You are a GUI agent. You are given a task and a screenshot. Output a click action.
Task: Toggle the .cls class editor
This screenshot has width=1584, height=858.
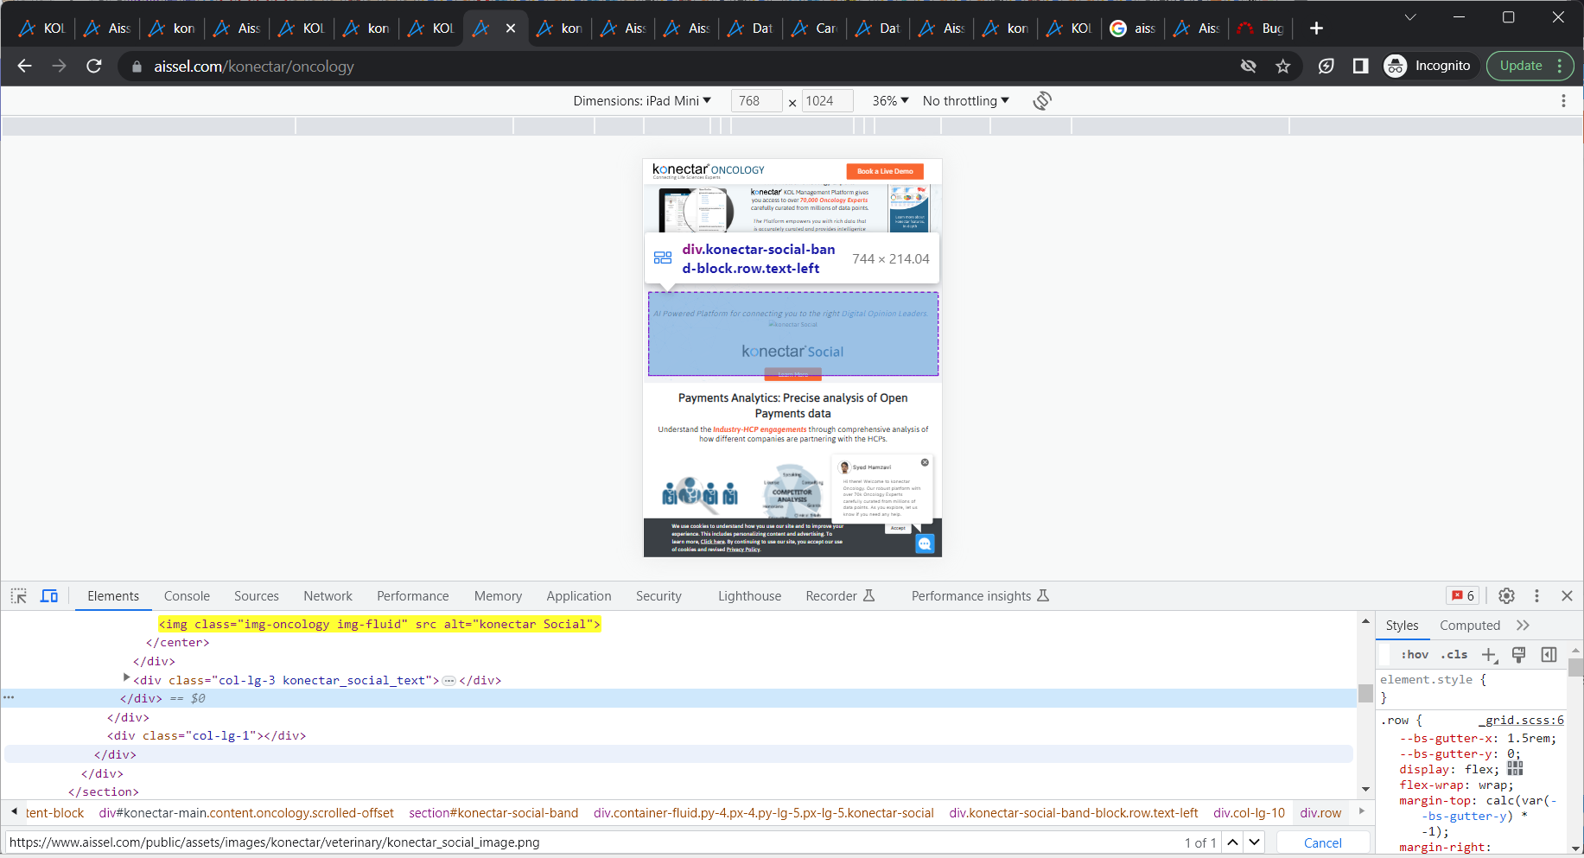coord(1454,655)
